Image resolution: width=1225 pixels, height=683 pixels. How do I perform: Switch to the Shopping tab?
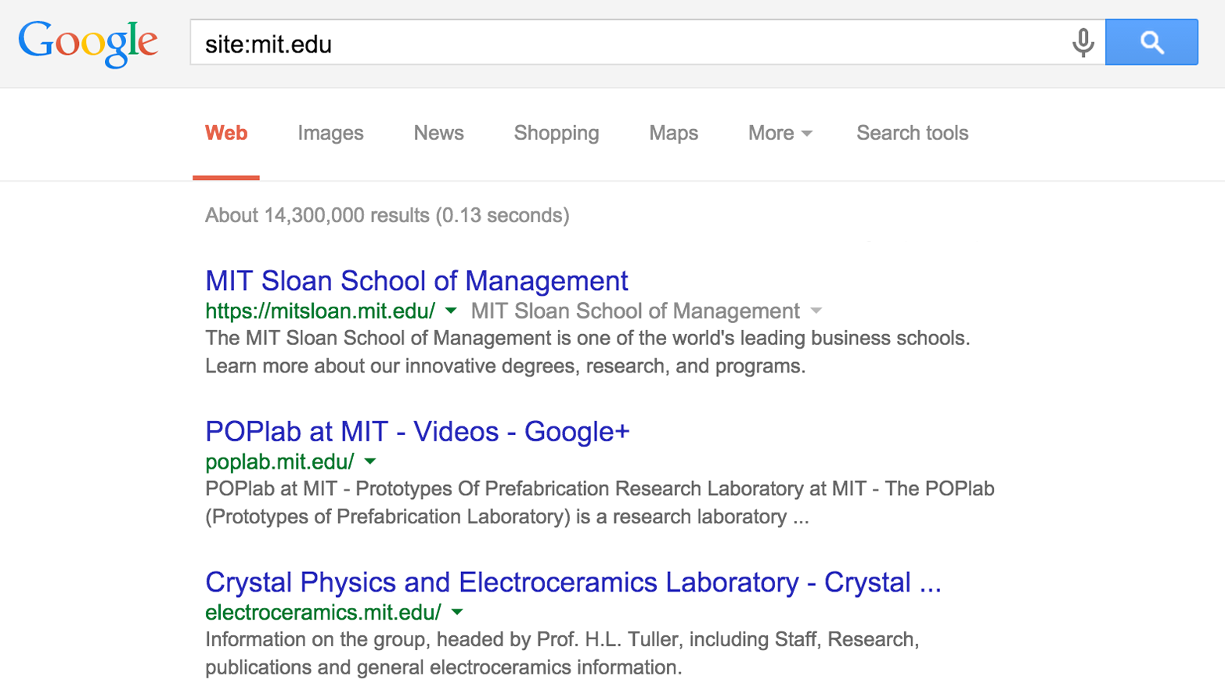pos(555,133)
